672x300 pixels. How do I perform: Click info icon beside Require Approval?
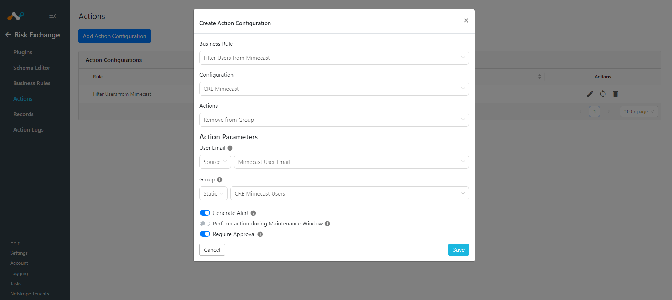click(x=260, y=234)
